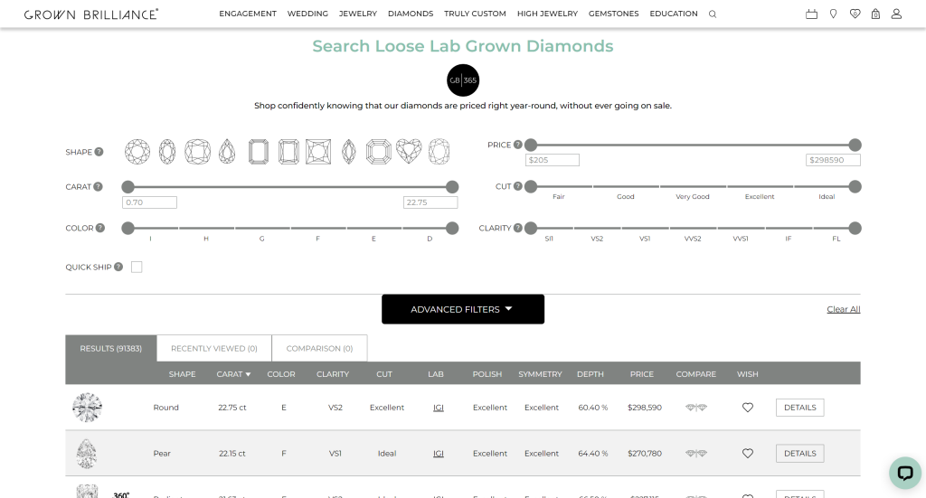
Task: Click the QUICK SHIP help question mark
Action: pos(118,267)
